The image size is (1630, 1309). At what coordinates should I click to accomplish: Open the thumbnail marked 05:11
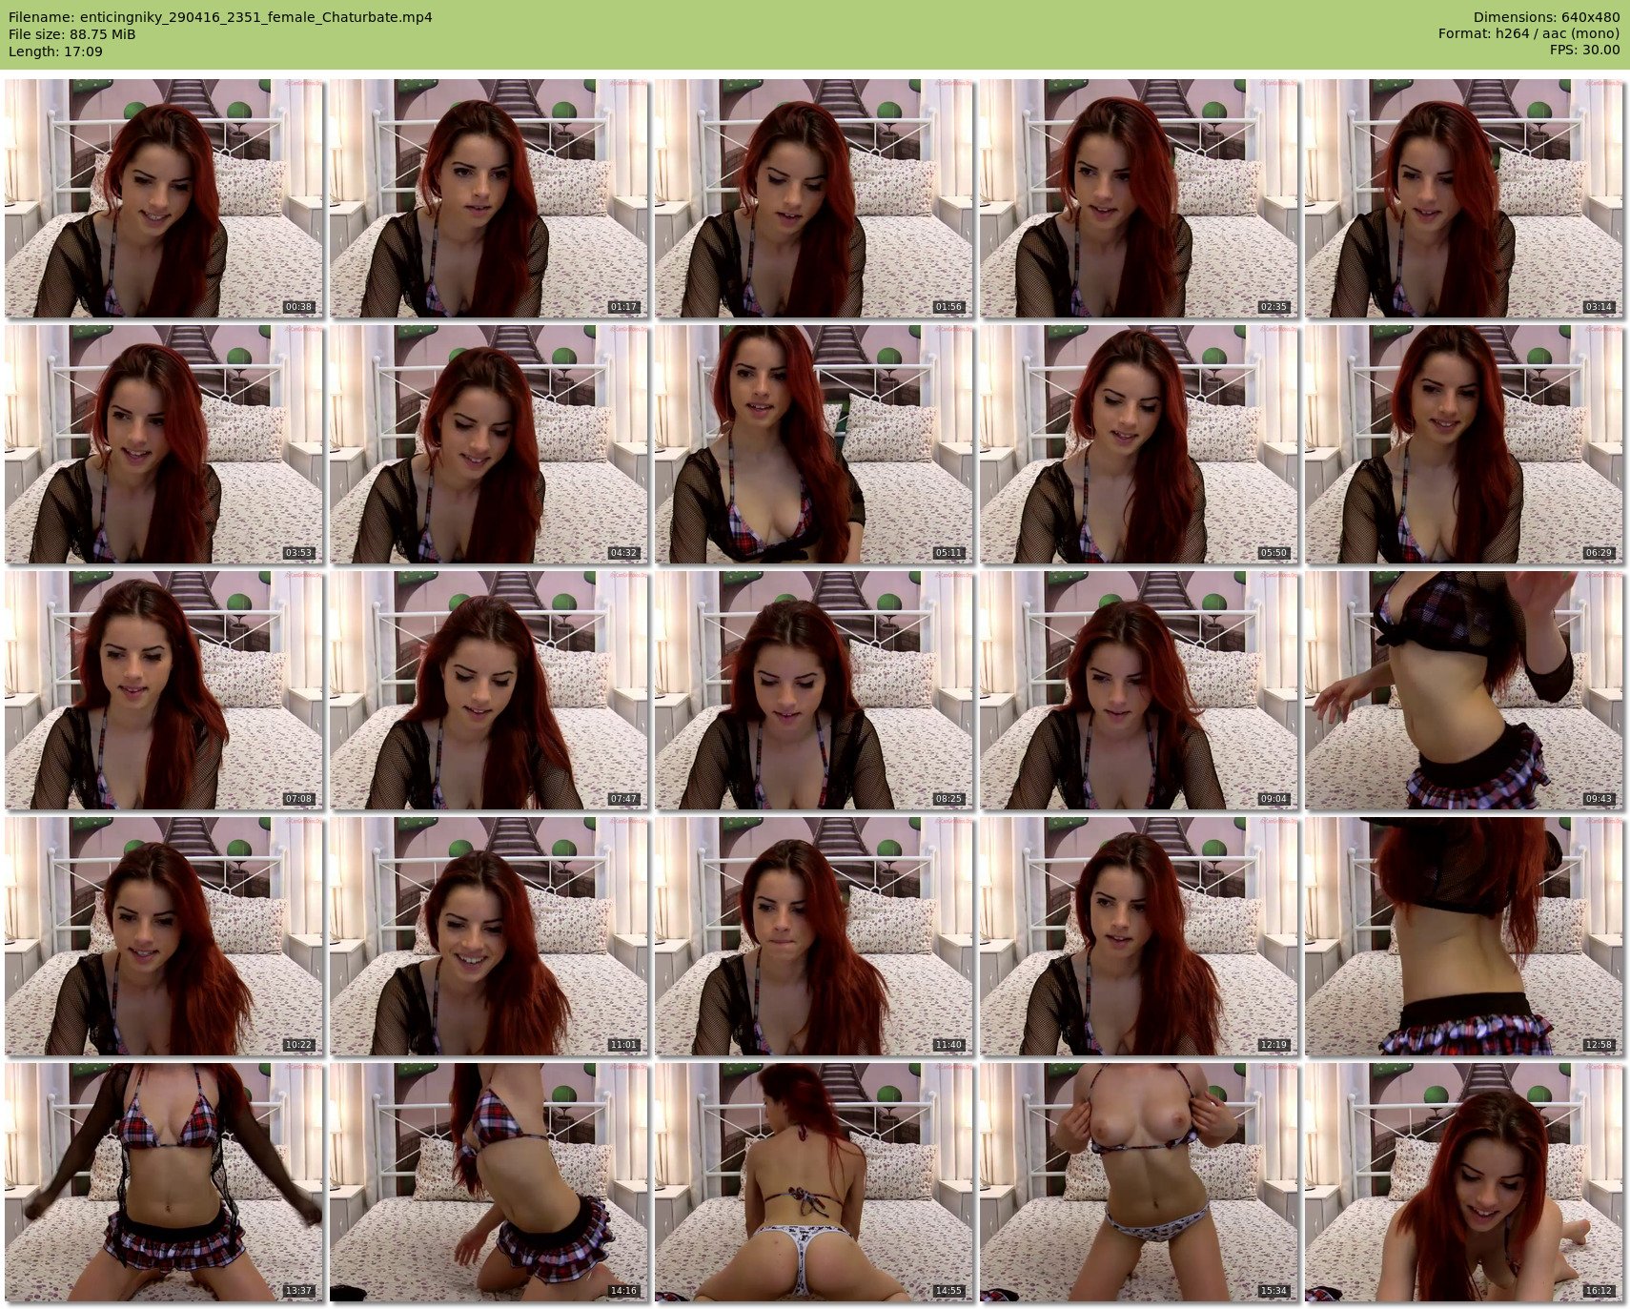click(x=813, y=444)
